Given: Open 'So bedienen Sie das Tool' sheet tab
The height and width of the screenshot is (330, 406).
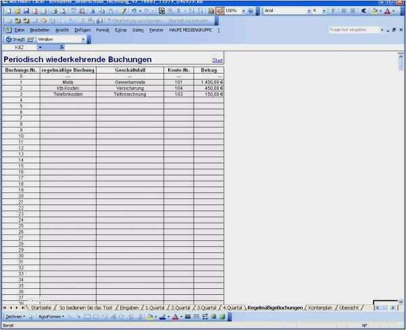Looking at the screenshot, I should (86, 308).
